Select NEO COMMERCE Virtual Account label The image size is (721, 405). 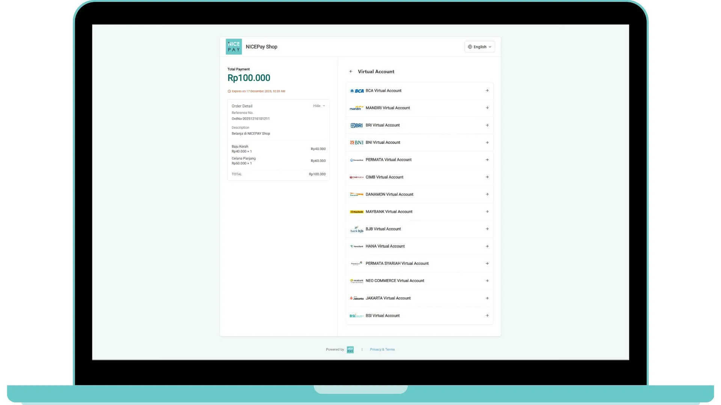395,280
